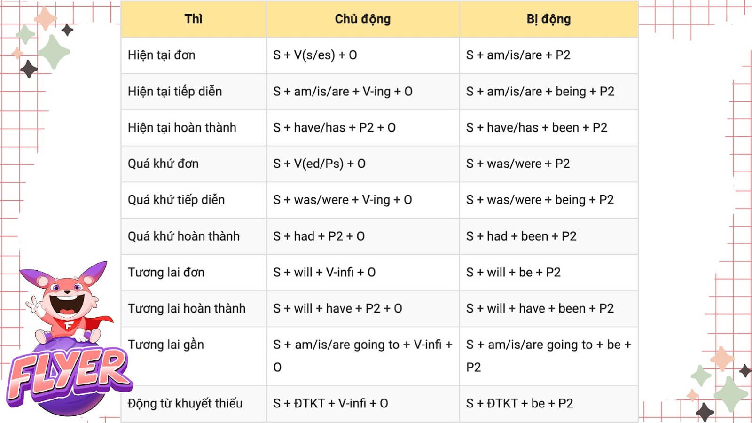Click the "S + had + been + P2" cell
Viewport: 752px width, 423px height.
[521, 236]
